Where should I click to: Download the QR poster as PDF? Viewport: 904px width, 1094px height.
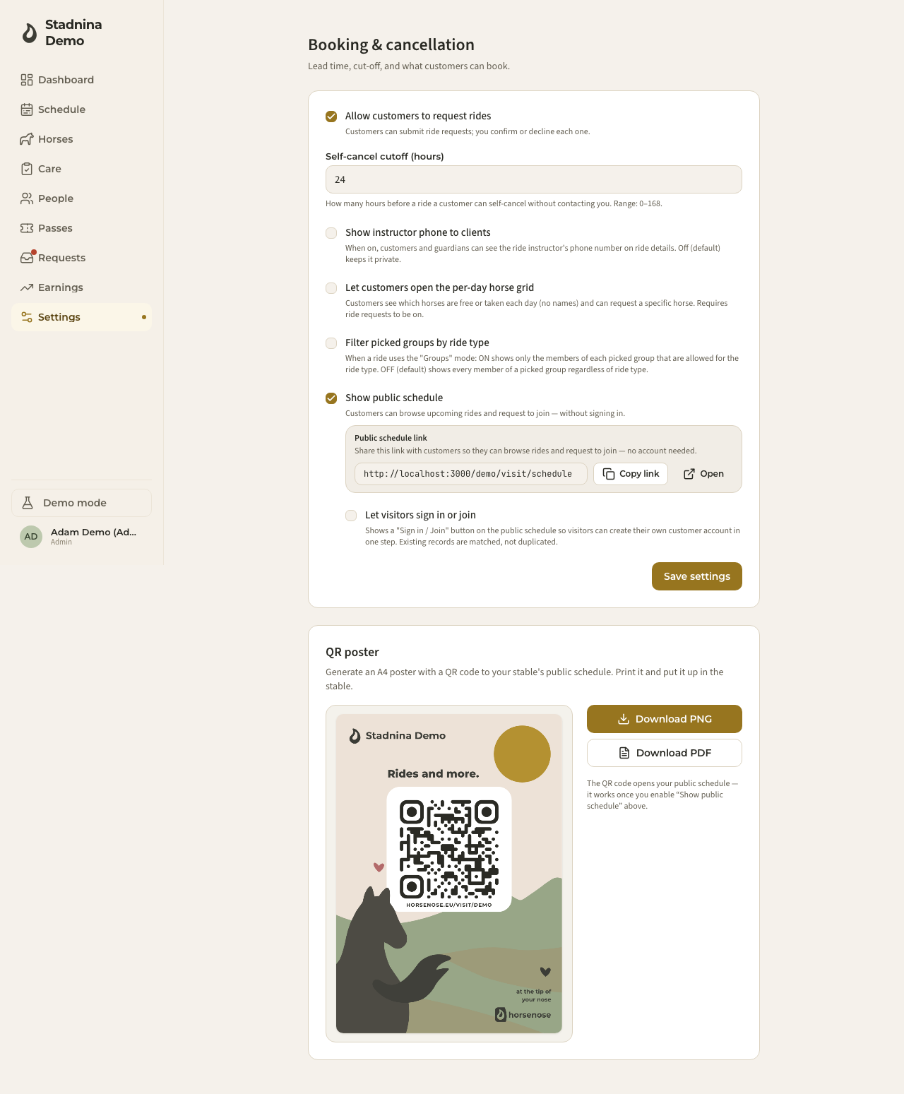(665, 753)
